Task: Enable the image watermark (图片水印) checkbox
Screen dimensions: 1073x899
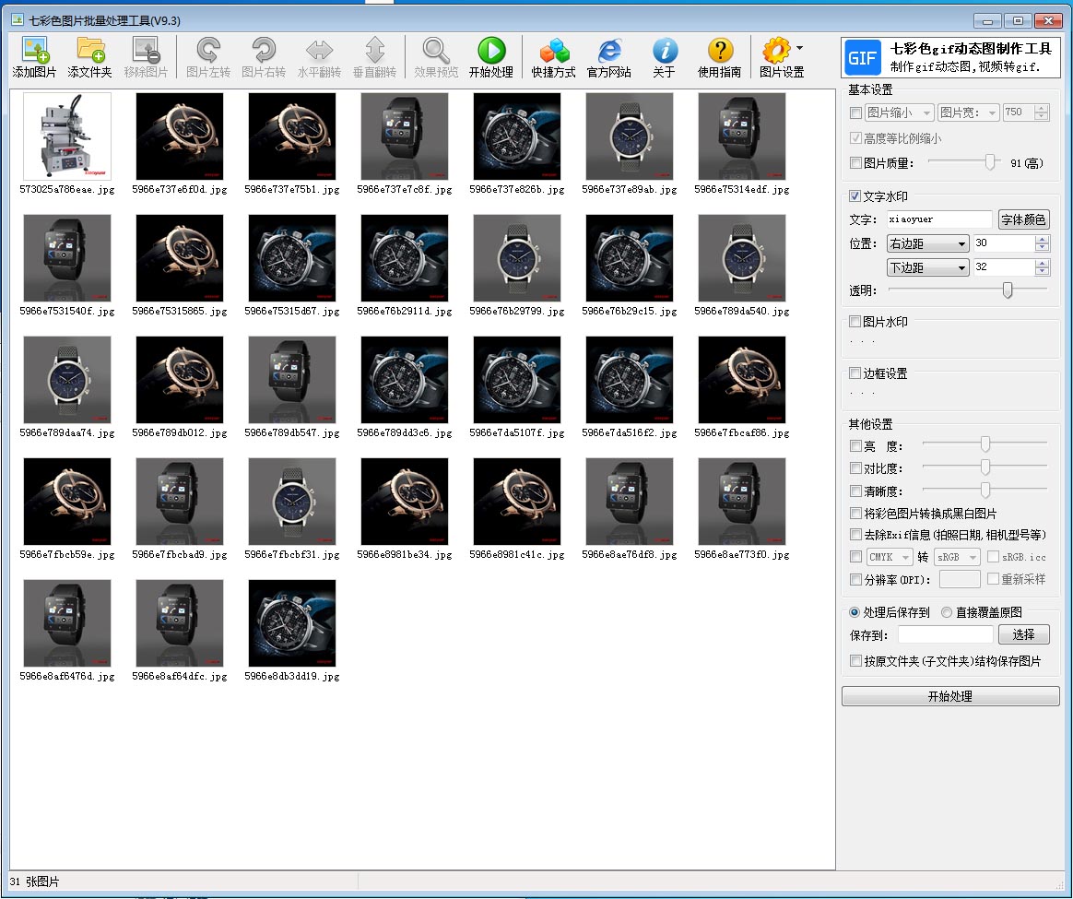Action: coord(855,322)
